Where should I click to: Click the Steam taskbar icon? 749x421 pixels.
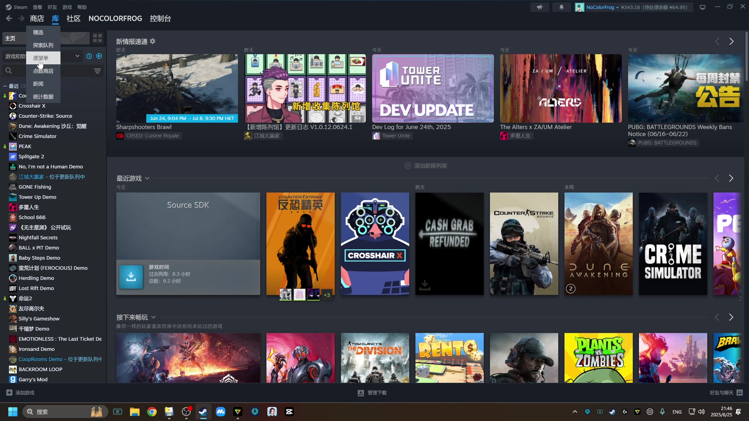(x=203, y=412)
